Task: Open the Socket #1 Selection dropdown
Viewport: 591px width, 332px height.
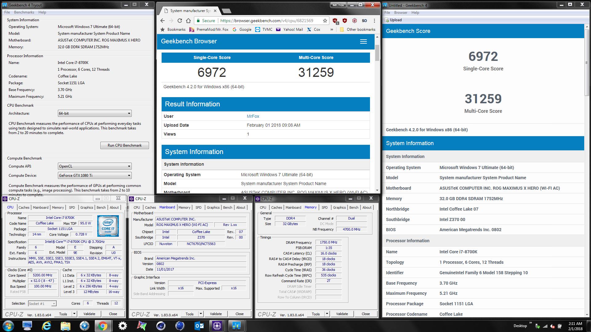Action: click(x=42, y=303)
